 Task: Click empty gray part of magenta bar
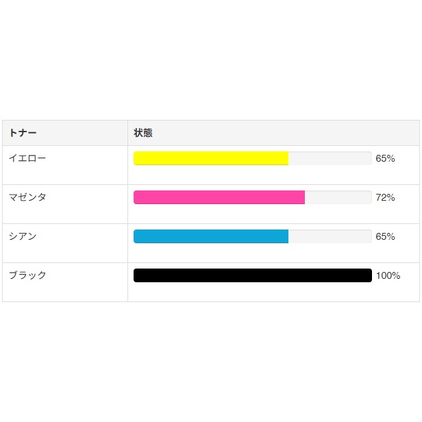pos(338,197)
